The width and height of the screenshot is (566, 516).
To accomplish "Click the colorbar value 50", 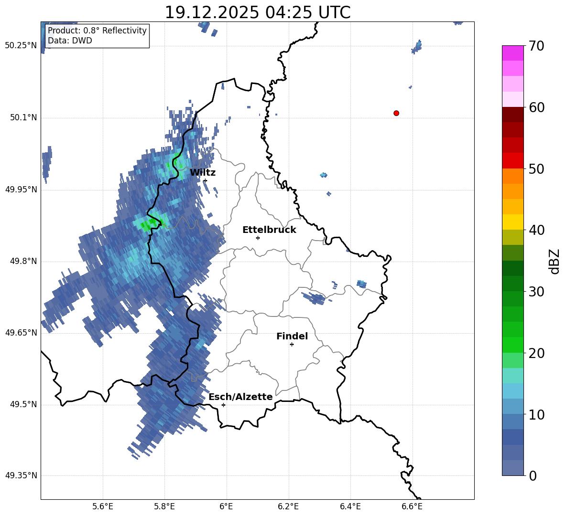I will pos(536,168).
